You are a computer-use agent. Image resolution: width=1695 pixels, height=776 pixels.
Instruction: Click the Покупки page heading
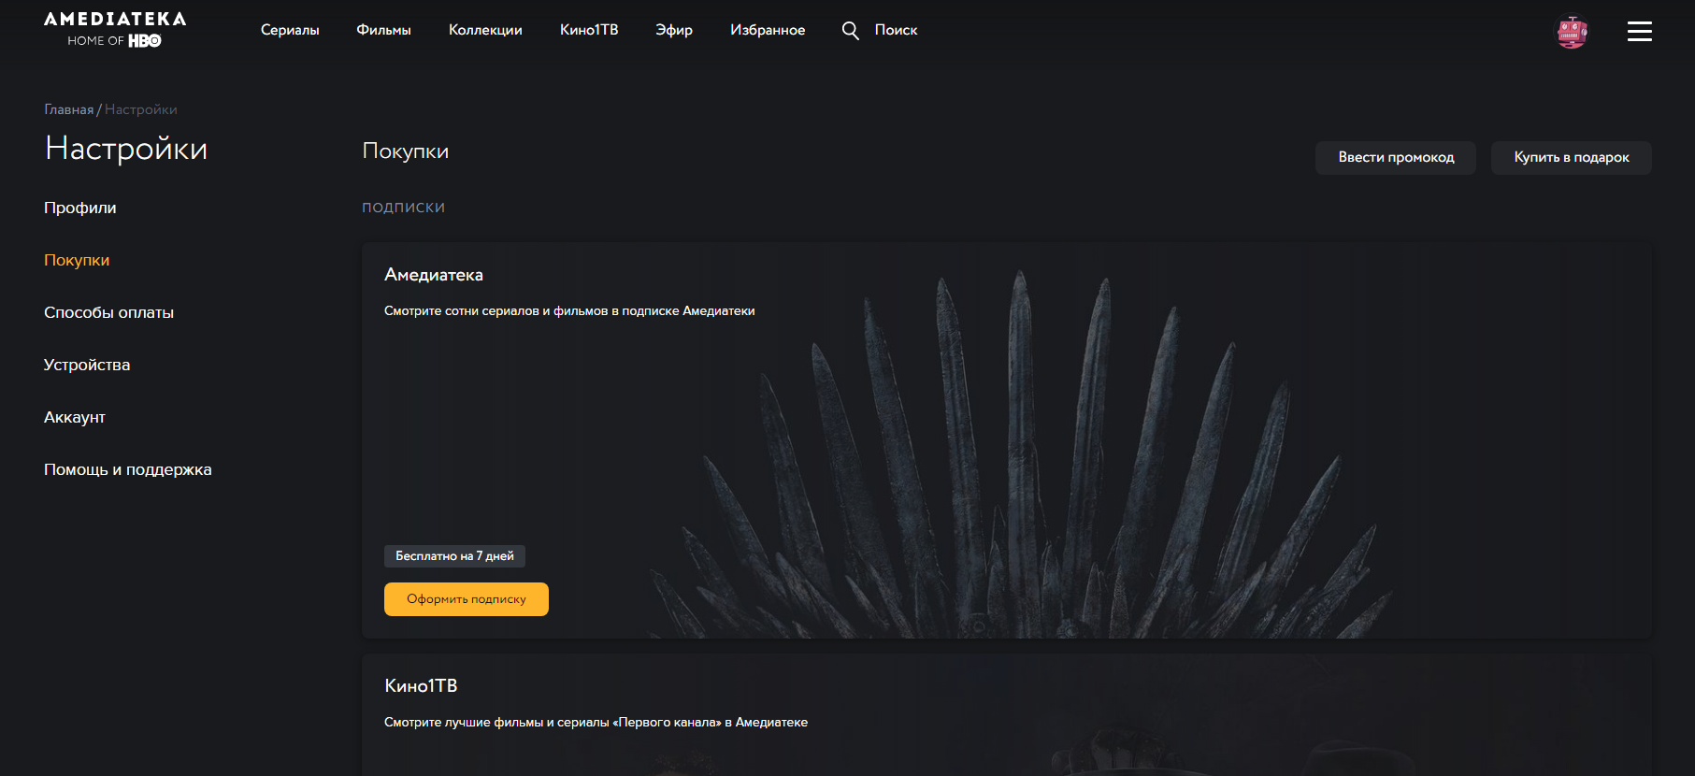click(x=406, y=151)
